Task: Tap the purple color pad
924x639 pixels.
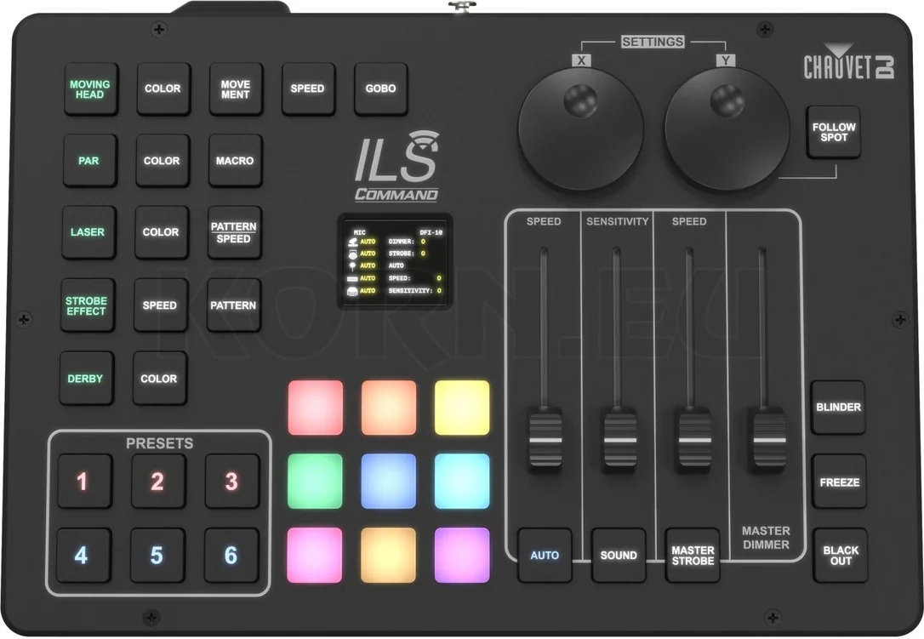Action: [462, 556]
